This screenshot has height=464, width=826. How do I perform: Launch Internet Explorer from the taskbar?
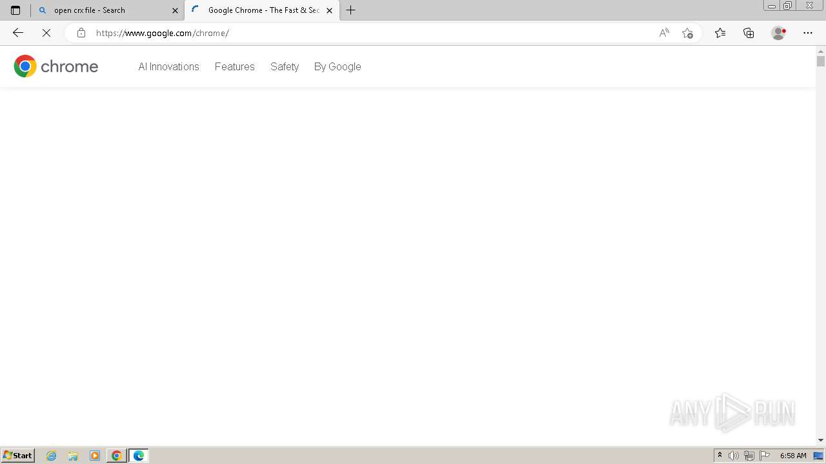pos(52,456)
